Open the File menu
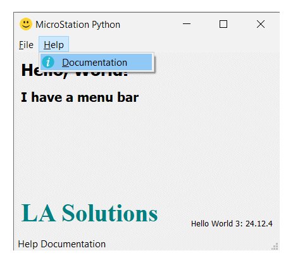The width and height of the screenshot is (293, 265). [26, 45]
